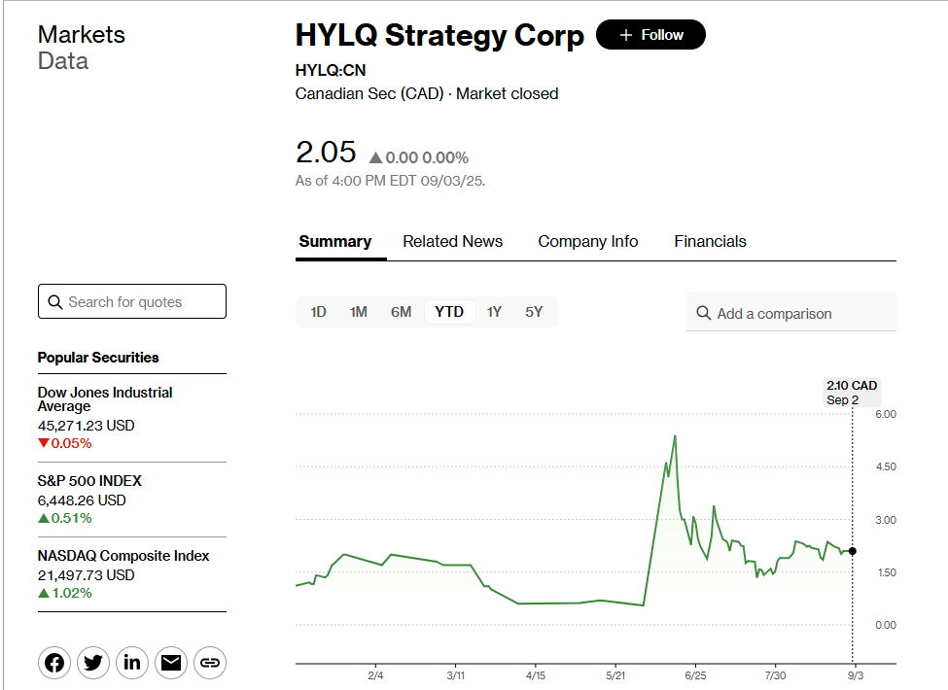Go to Markets Data home heading

pos(81,48)
